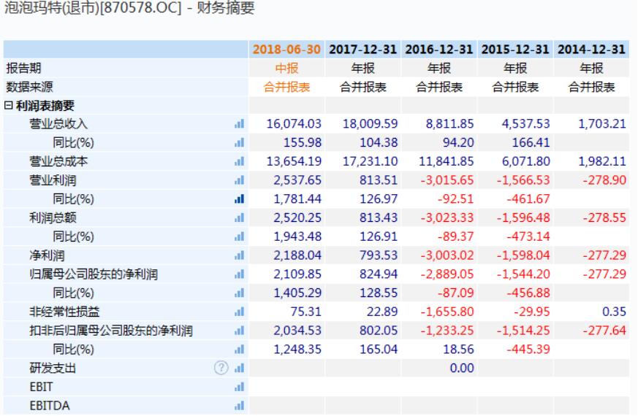Select the 净利润 row label

click(47, 255)
